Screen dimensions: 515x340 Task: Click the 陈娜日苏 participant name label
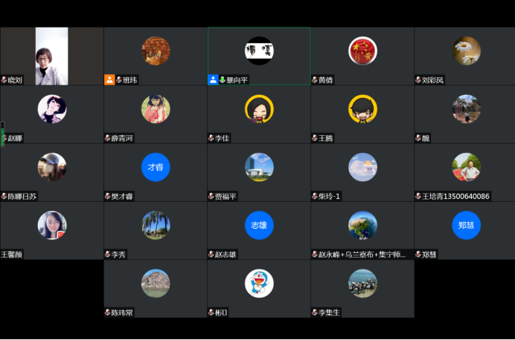22,197
